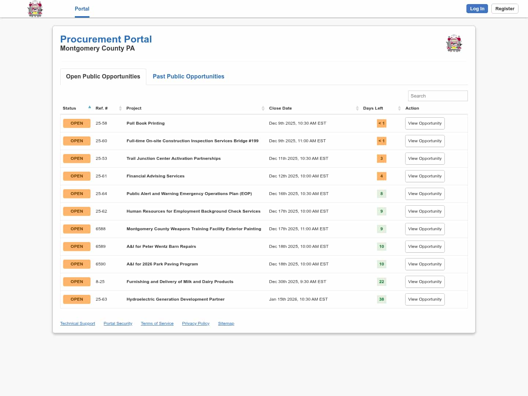Sort opportunities by Close Date column
Screen dimensions: 528x396
coord(357,108)
